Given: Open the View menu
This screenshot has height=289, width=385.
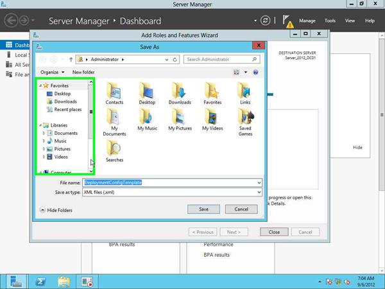Looking at the screenshot, I should (x=350, y=21).
